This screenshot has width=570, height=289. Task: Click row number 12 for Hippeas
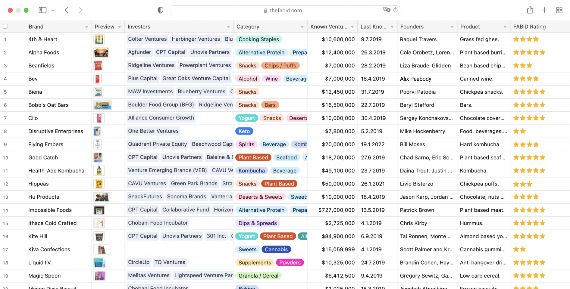click(5, 184)
